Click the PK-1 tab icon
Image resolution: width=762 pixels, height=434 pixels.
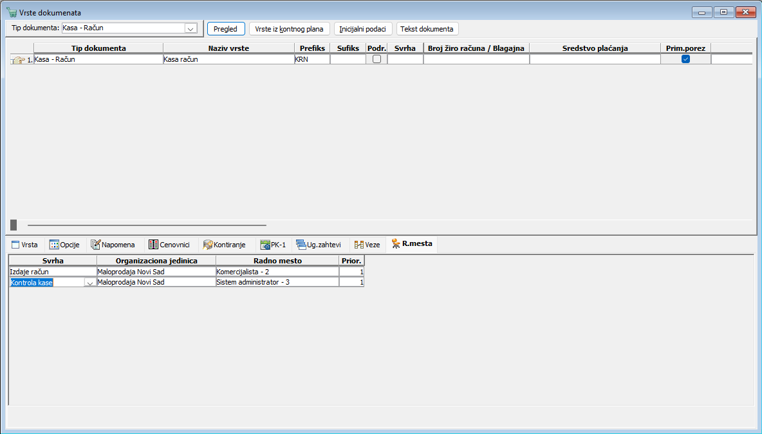coord(265,245)
